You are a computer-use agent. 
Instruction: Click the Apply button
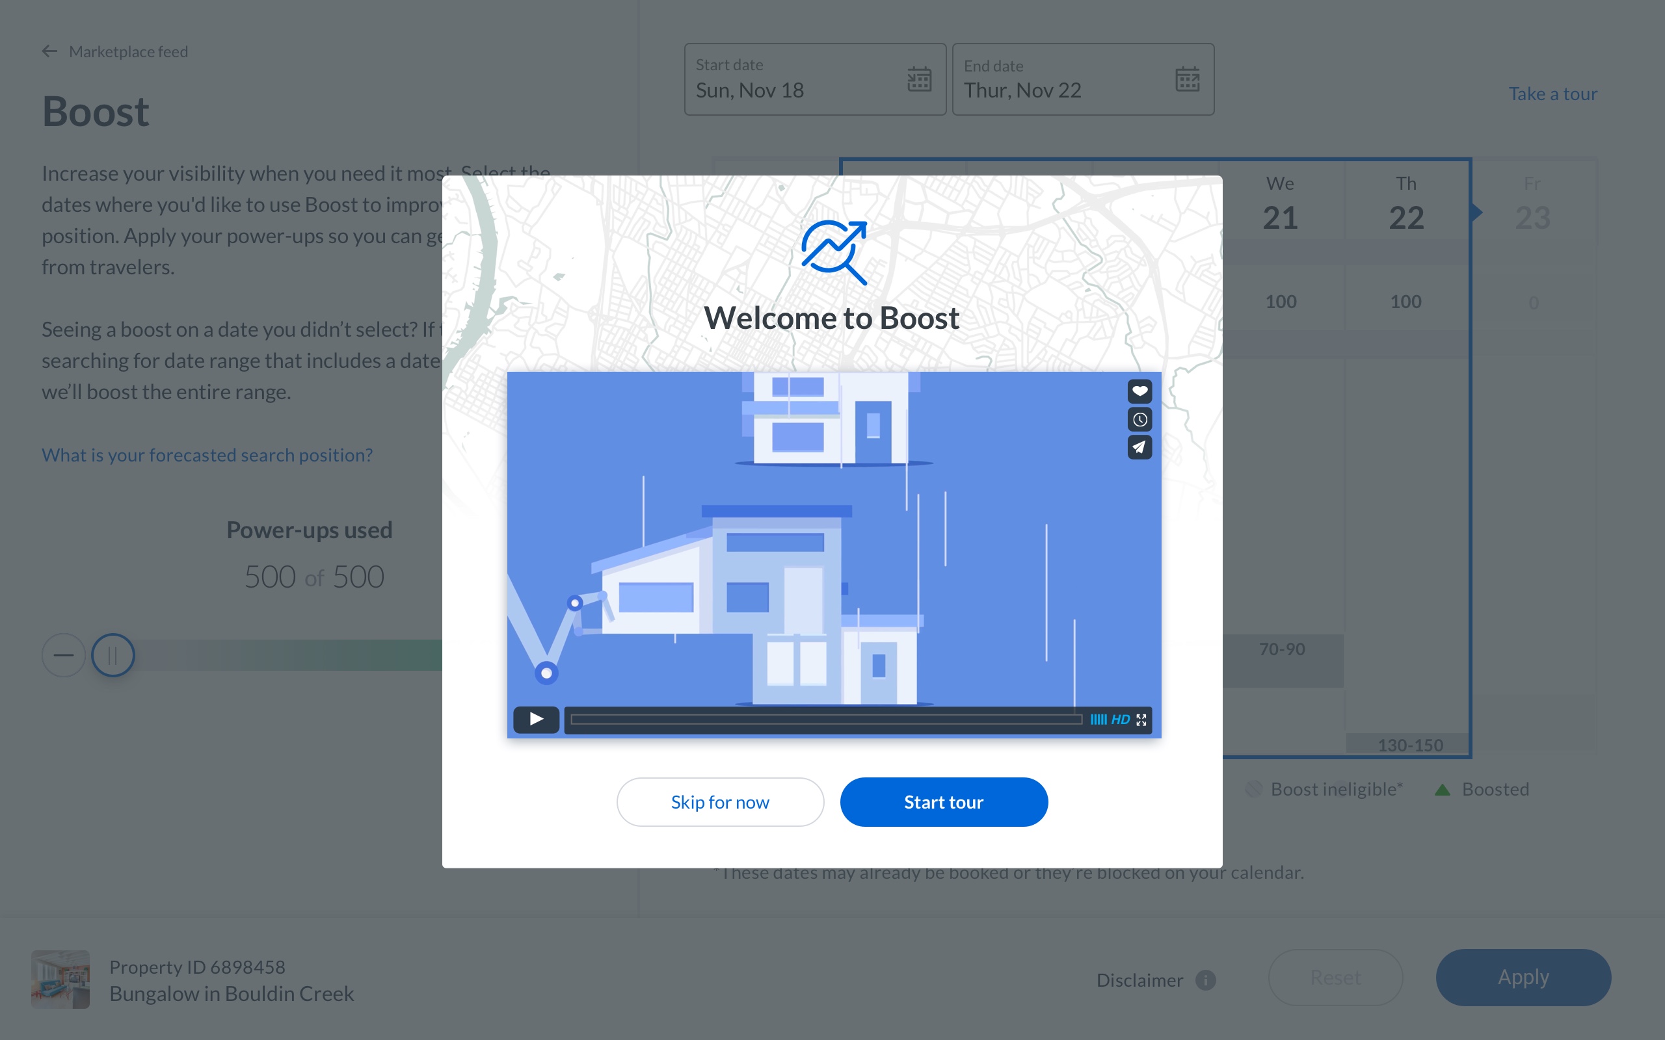[x=1523, y=978]
